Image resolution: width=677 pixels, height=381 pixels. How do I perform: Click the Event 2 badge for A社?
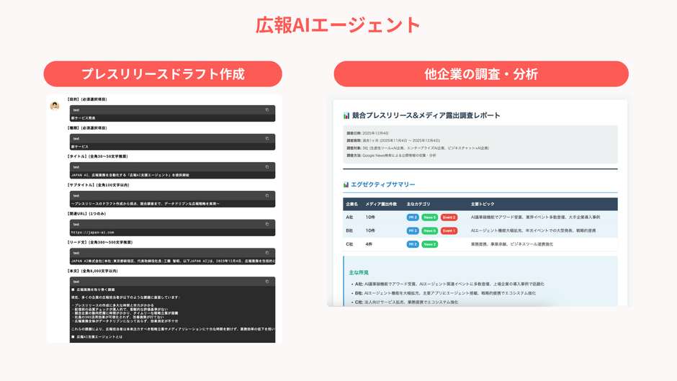tap(449, 217)
